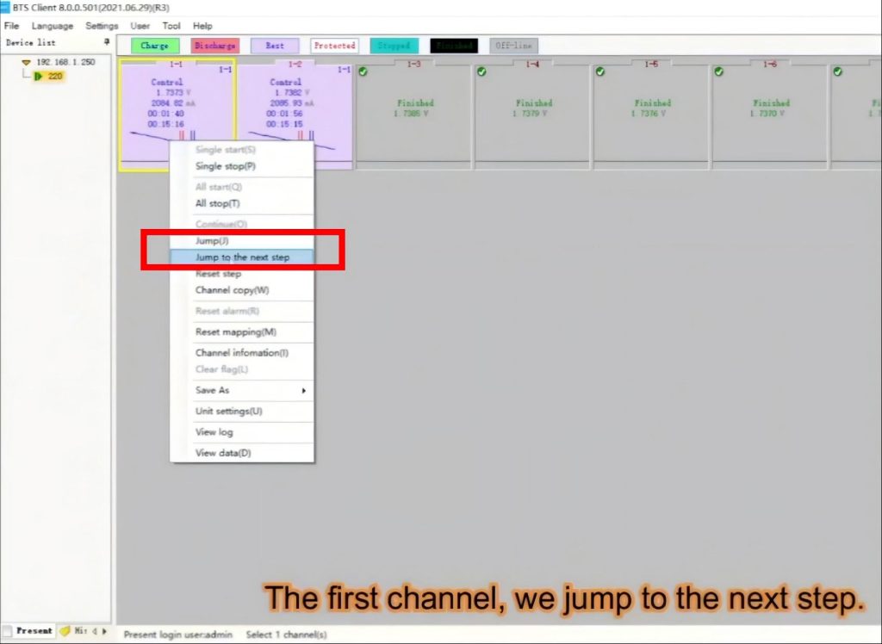The width and height of the screenshot is (882, 644).
Task: Select finished channel card 1-6
Action: coord(770,115)
